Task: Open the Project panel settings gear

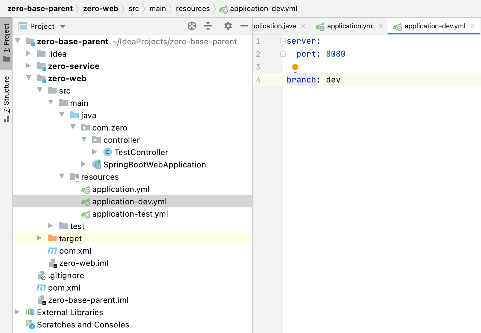Action: tap(228, 26)
